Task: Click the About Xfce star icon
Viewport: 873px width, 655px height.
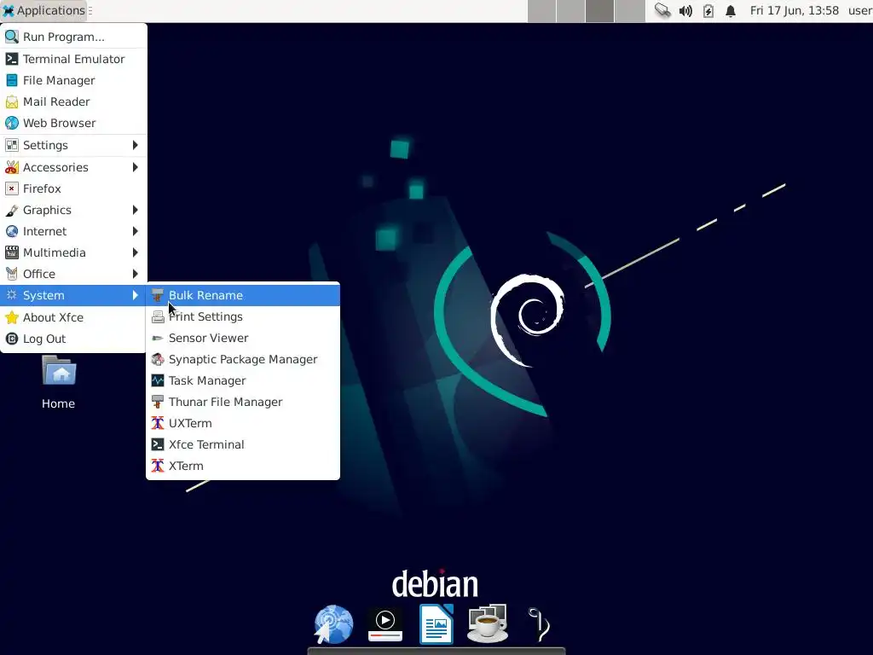Action: pyautogui.click(x=12, y=317)
